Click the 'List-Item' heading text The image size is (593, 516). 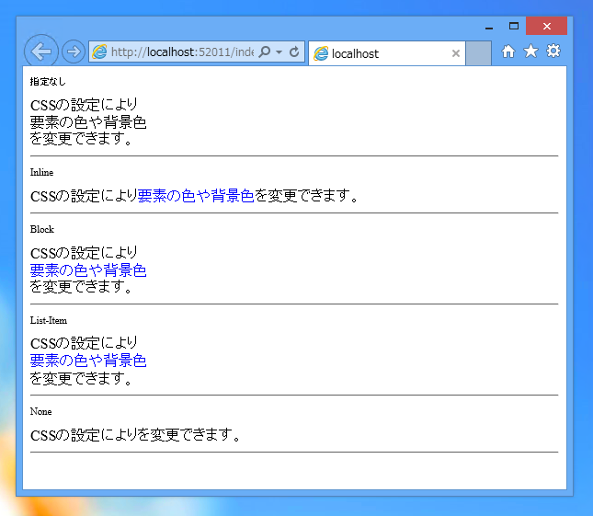49,320
